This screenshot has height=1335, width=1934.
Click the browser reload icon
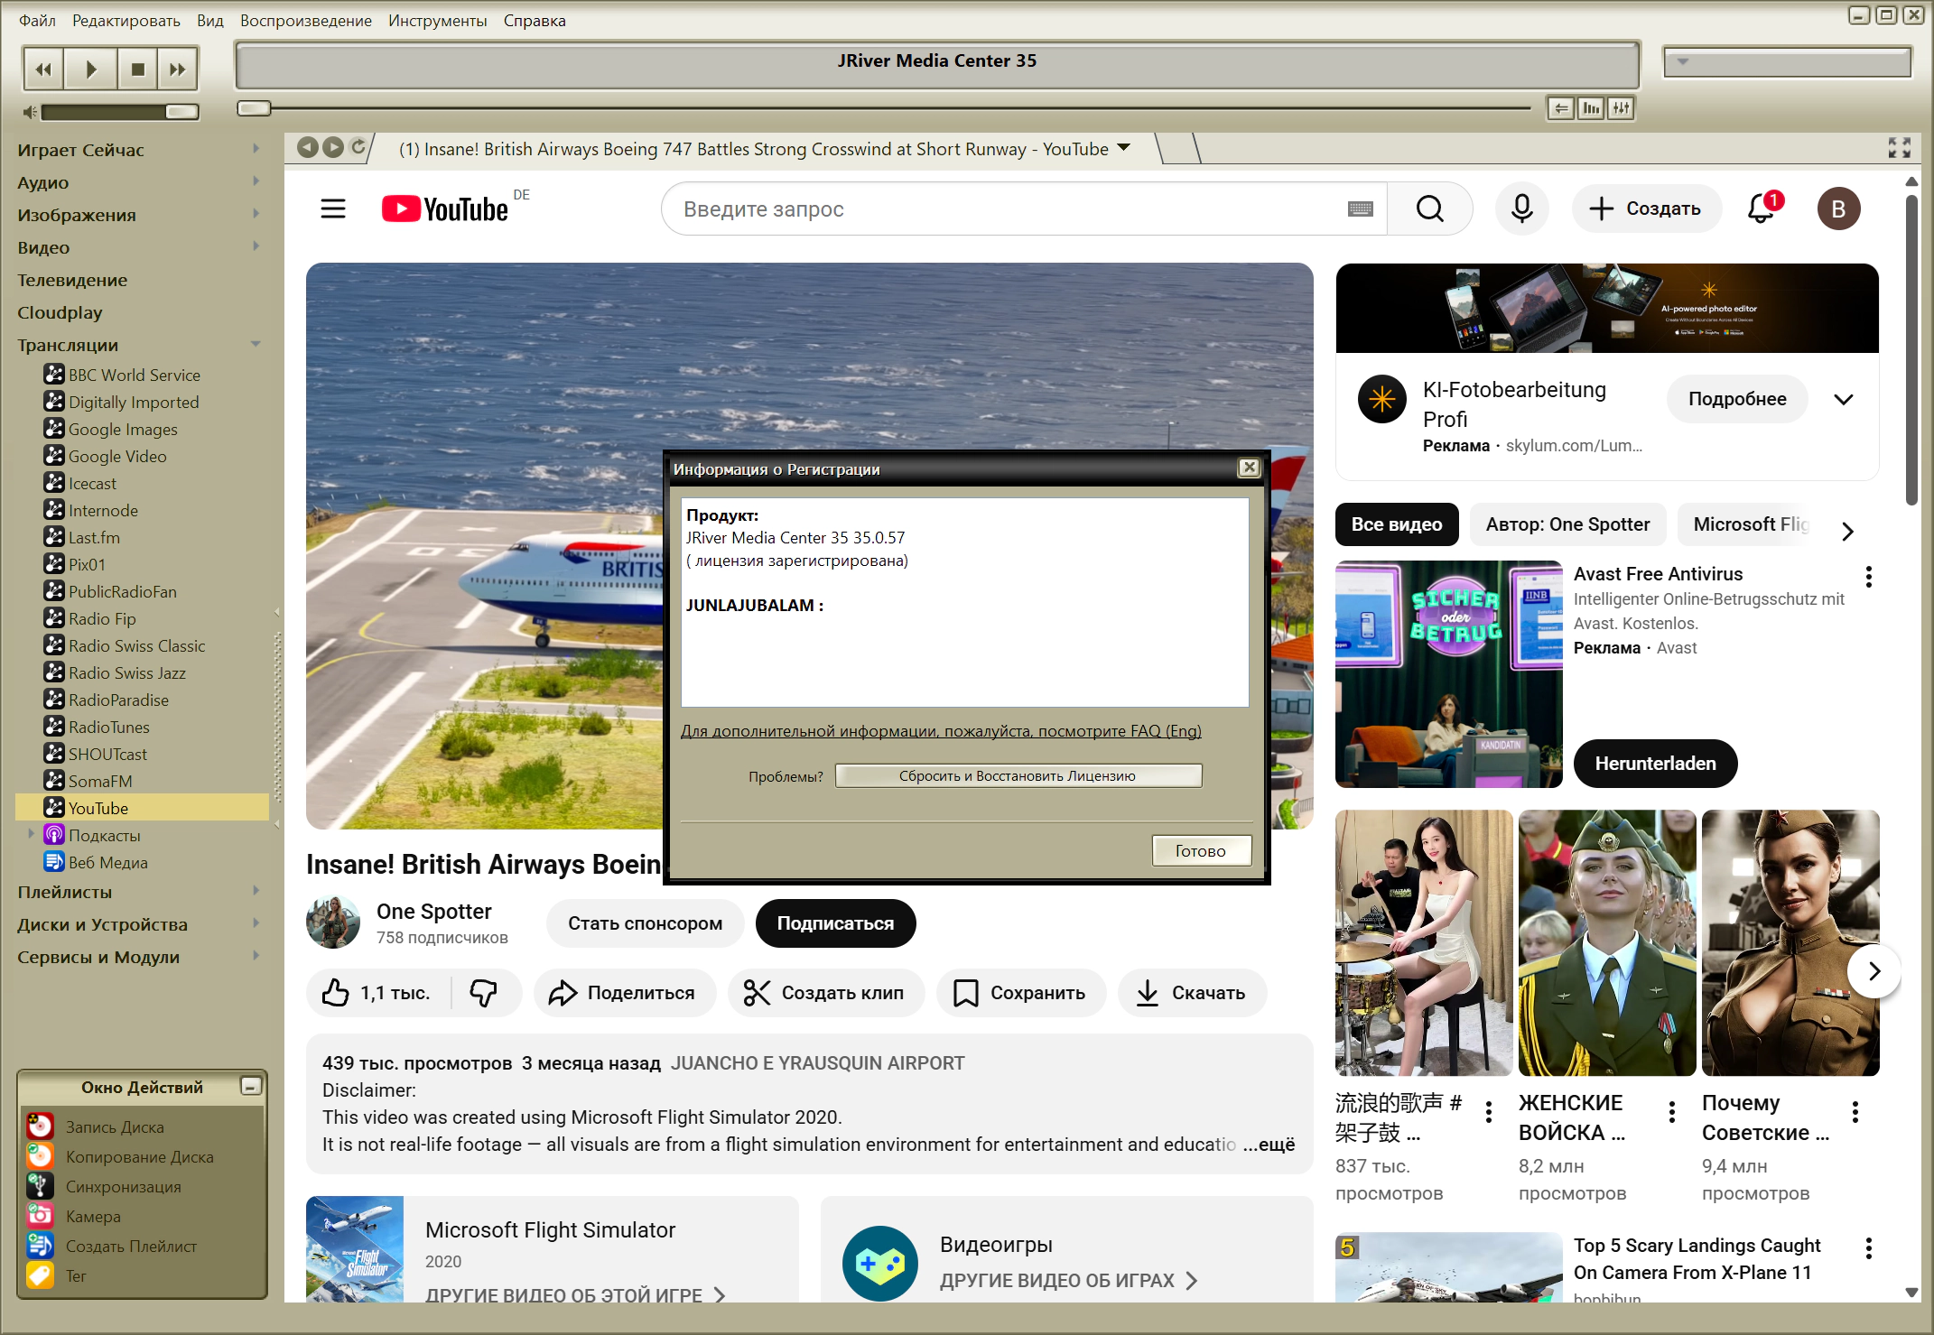click(358, 147)
